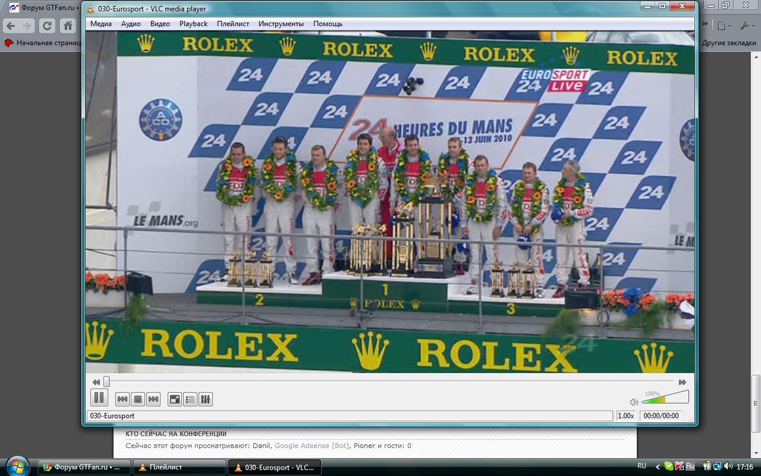The height and width of the screenshot is (476, 761).
Task: Stop playback with the Stop button
Action: coord(138,399)
